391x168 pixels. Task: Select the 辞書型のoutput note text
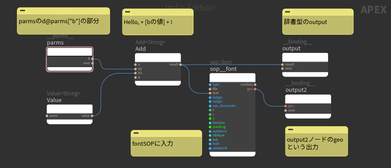point(305,22)
